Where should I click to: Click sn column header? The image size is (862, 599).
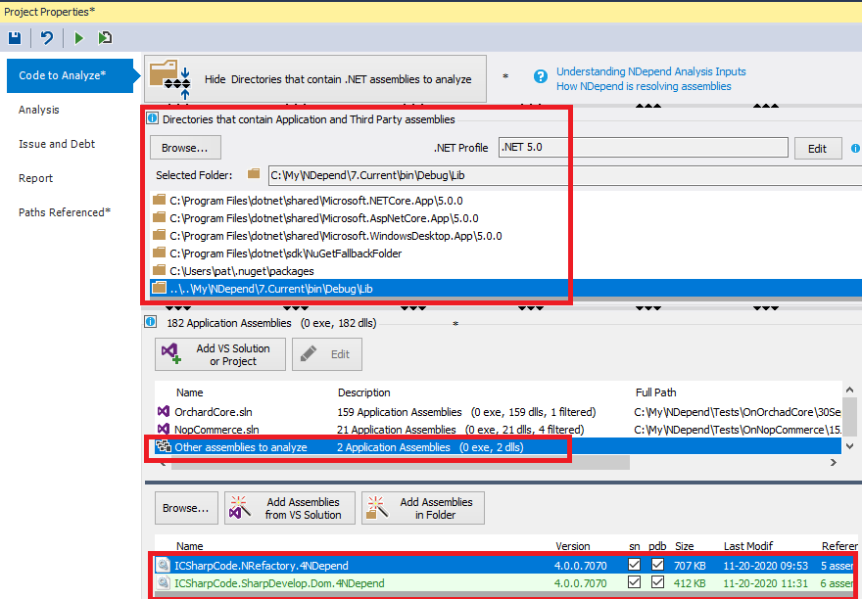(635, 546)
